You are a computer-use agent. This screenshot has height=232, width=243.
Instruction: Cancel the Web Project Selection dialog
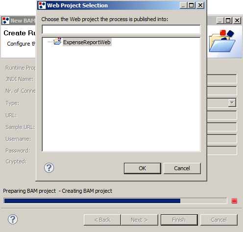(x=182, y=168)
